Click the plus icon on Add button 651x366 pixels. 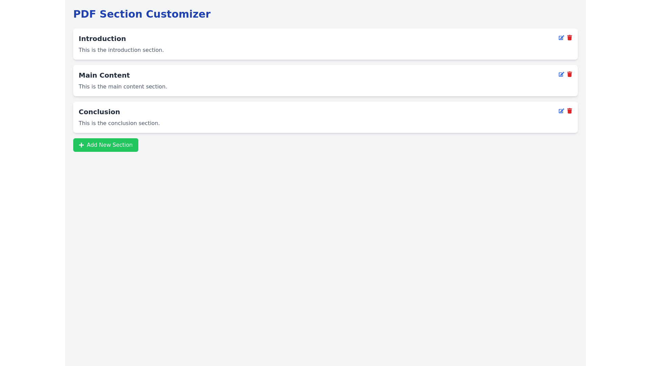tap(81, 145)
